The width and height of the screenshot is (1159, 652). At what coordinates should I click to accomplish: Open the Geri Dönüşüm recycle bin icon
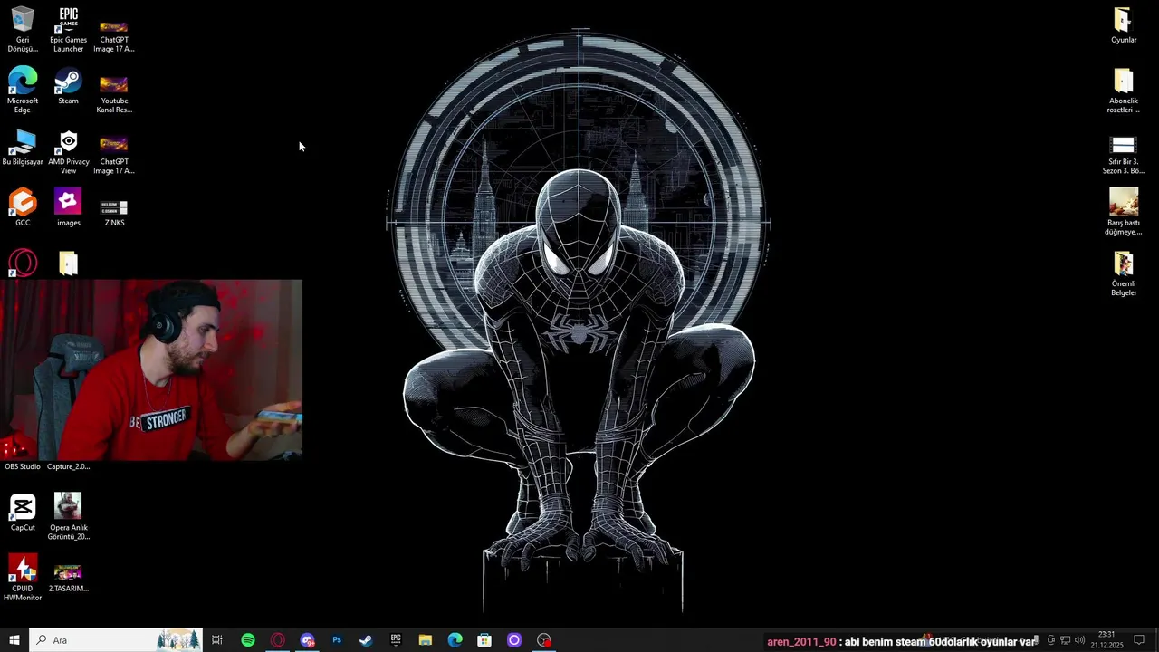[23, 30]
